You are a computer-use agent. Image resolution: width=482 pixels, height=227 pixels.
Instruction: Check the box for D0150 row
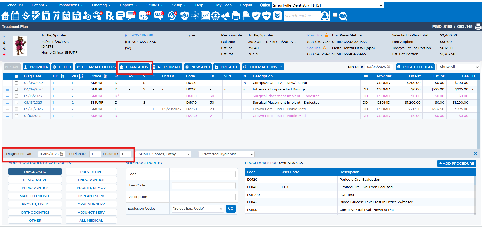tap(16, 83)
